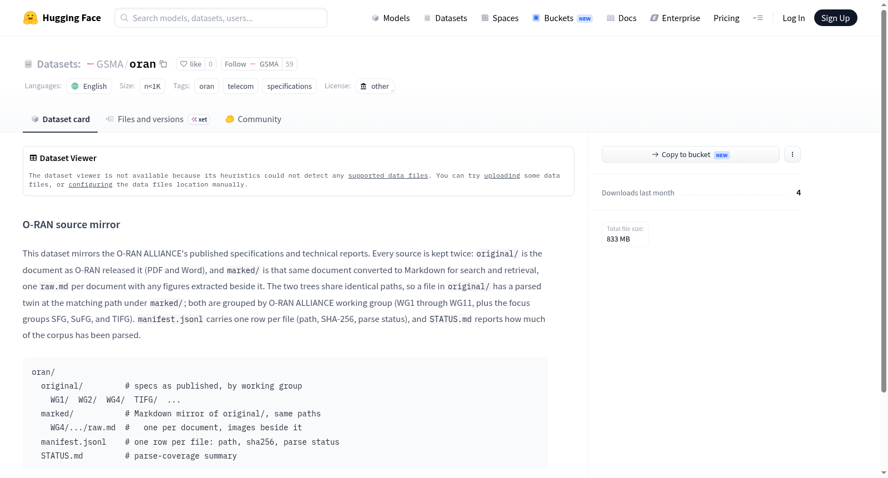Focus the search models input field
888x478 pixels.
221,18
